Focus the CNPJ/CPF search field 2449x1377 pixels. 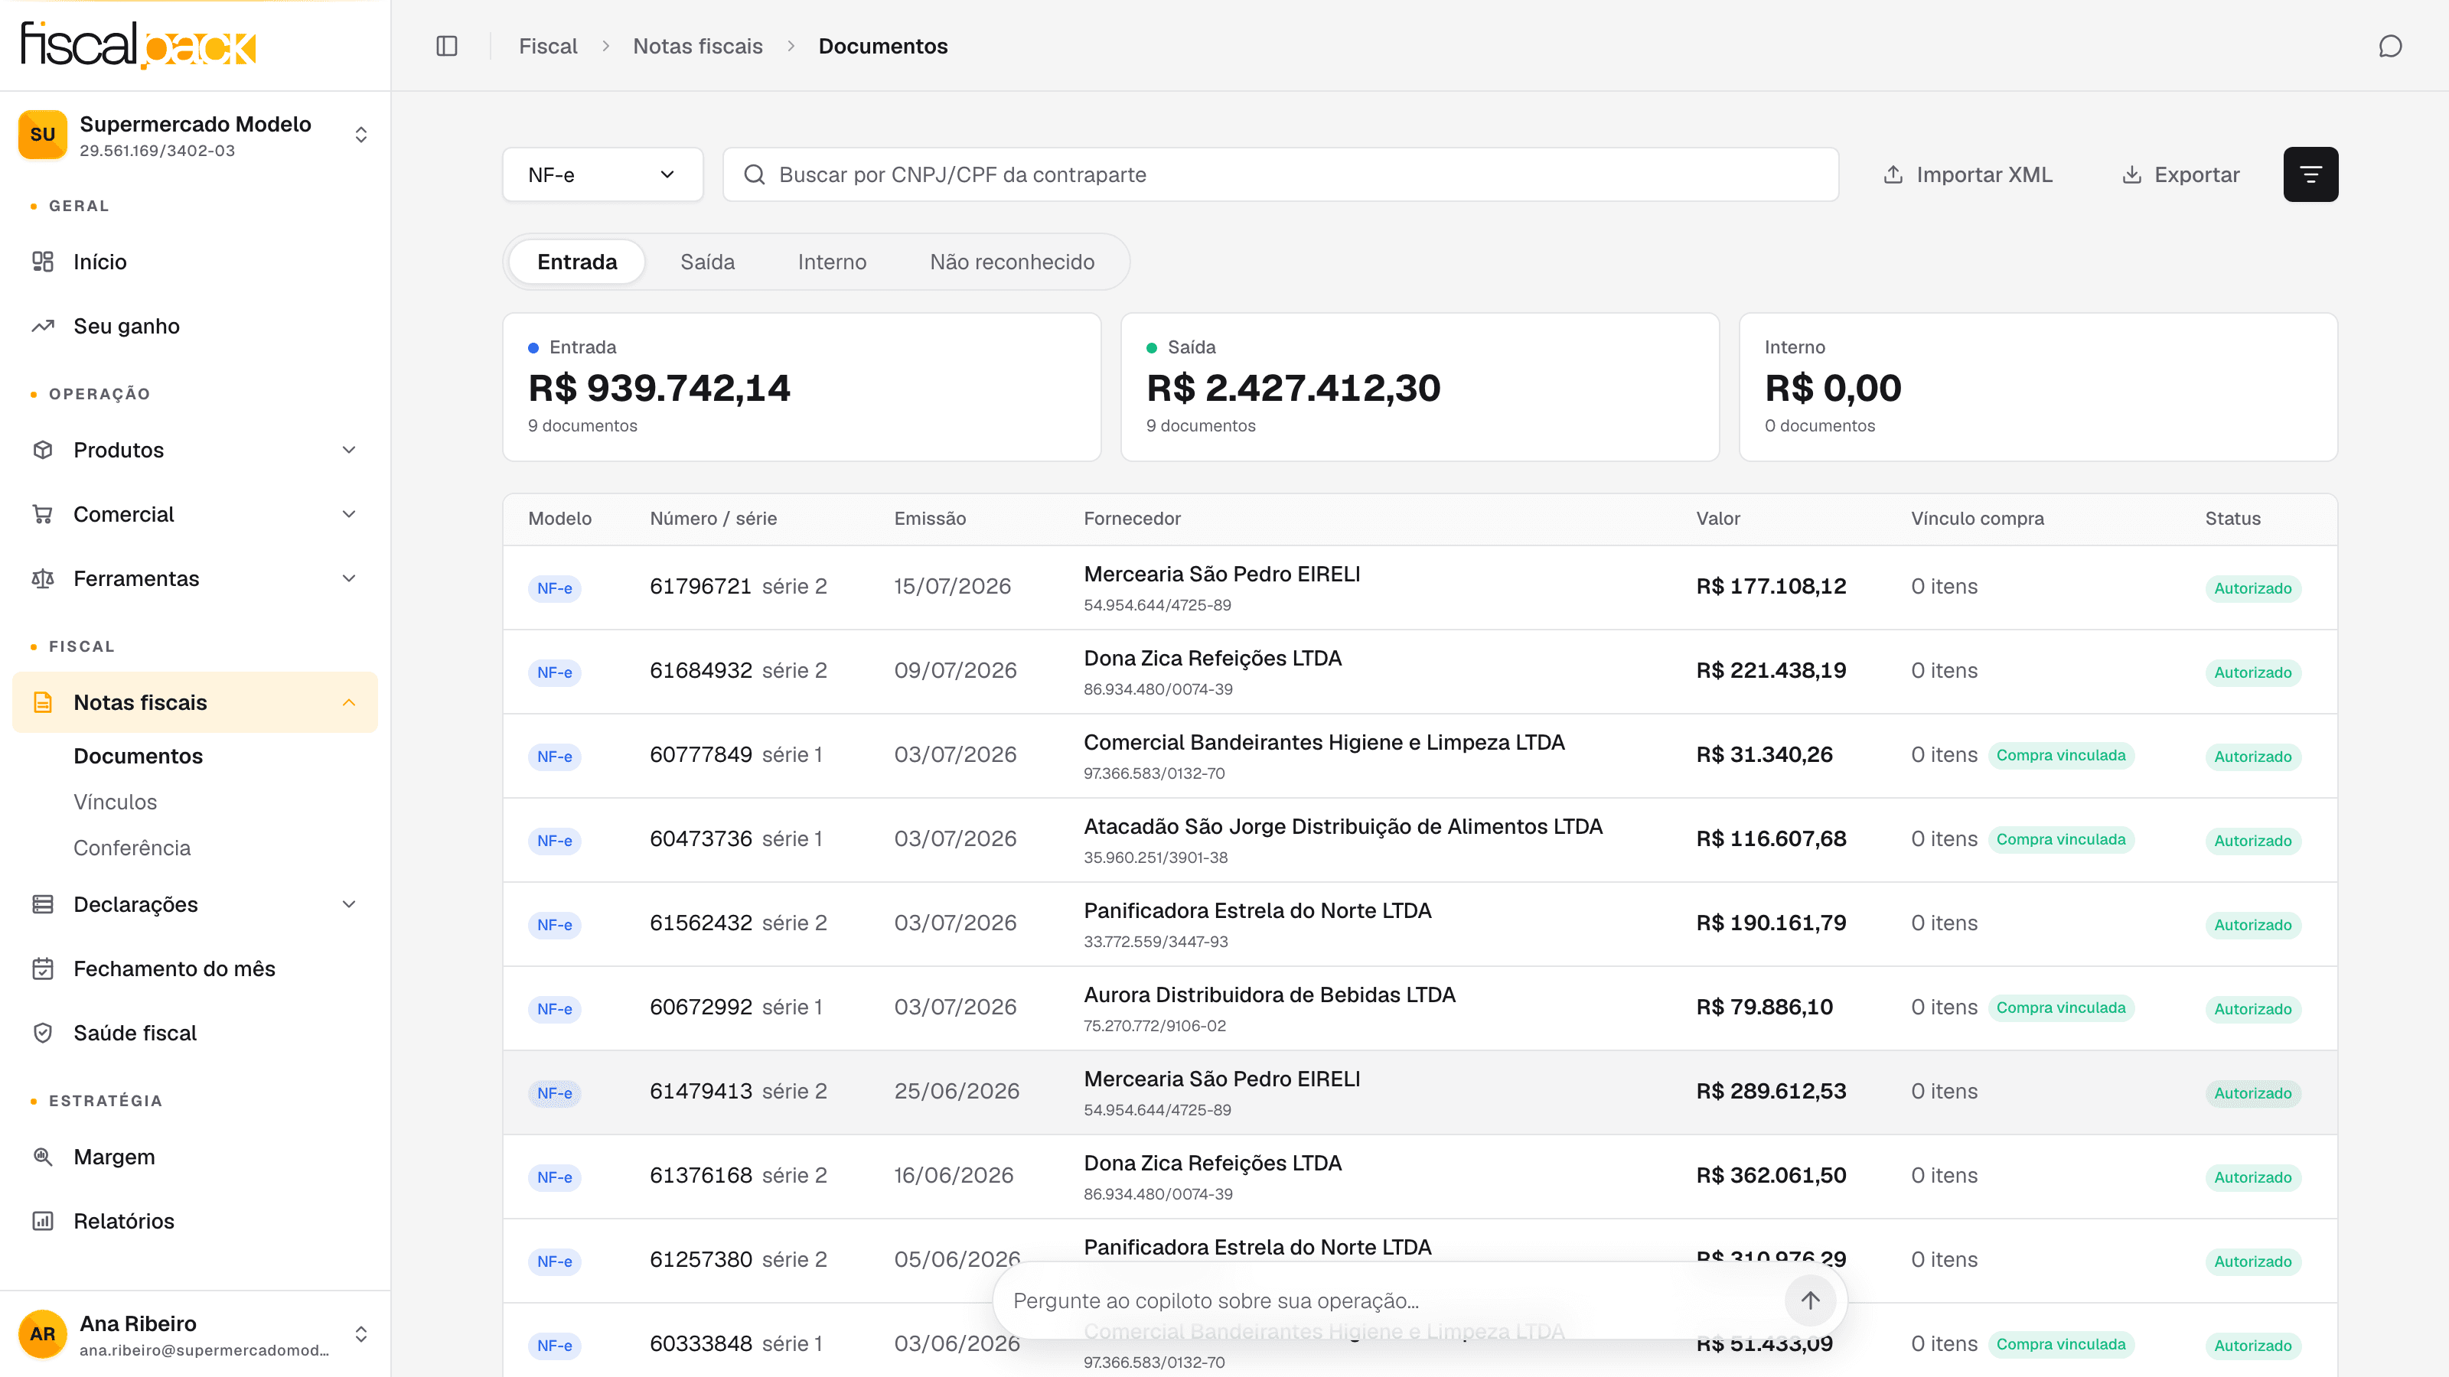click(1280, 174)
